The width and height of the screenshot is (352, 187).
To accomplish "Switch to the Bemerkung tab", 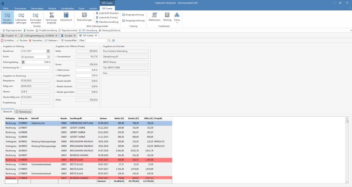I will tap(23, 112).
